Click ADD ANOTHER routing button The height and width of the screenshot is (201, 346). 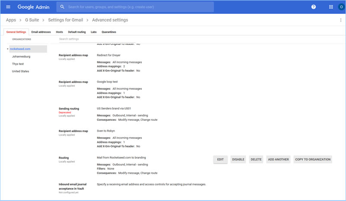278,160
